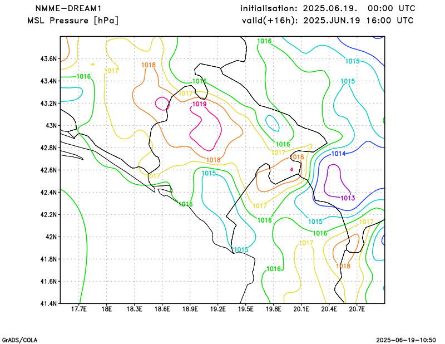Click the 41.8N latitude label
Screen dimensions: 445x344
click(48, 259)
